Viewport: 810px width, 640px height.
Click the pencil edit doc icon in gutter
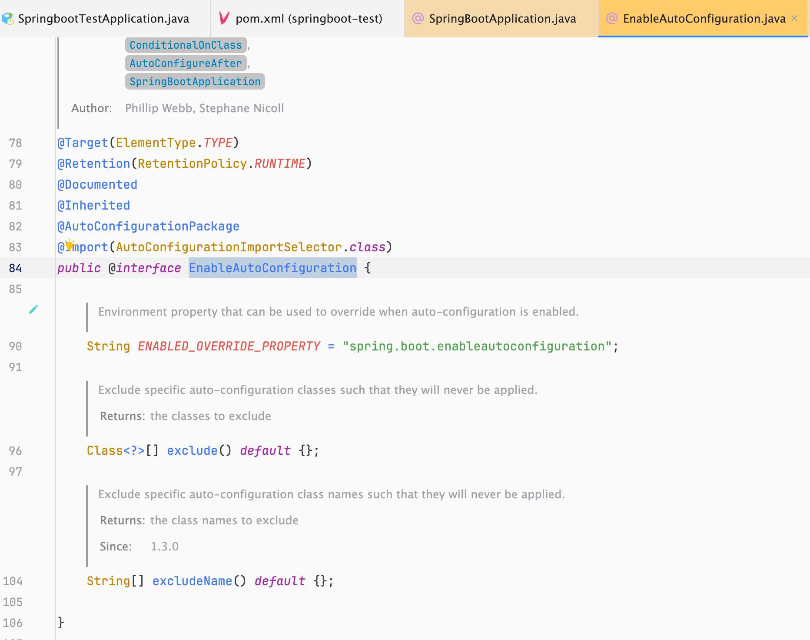pos(33,309)
